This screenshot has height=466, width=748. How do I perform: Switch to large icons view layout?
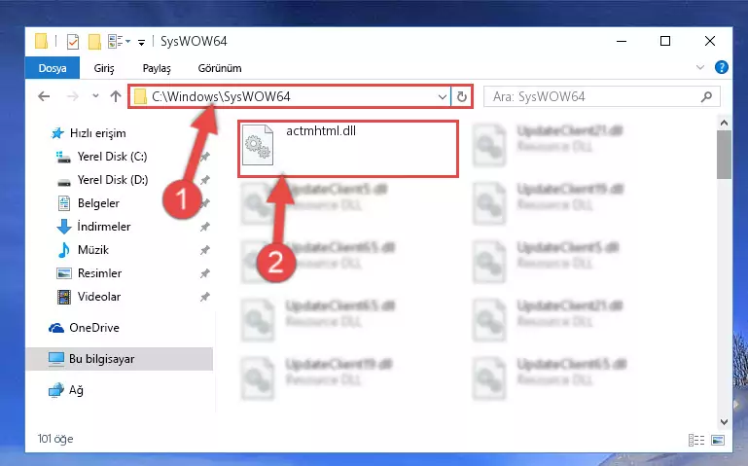(x=718, y=440)
